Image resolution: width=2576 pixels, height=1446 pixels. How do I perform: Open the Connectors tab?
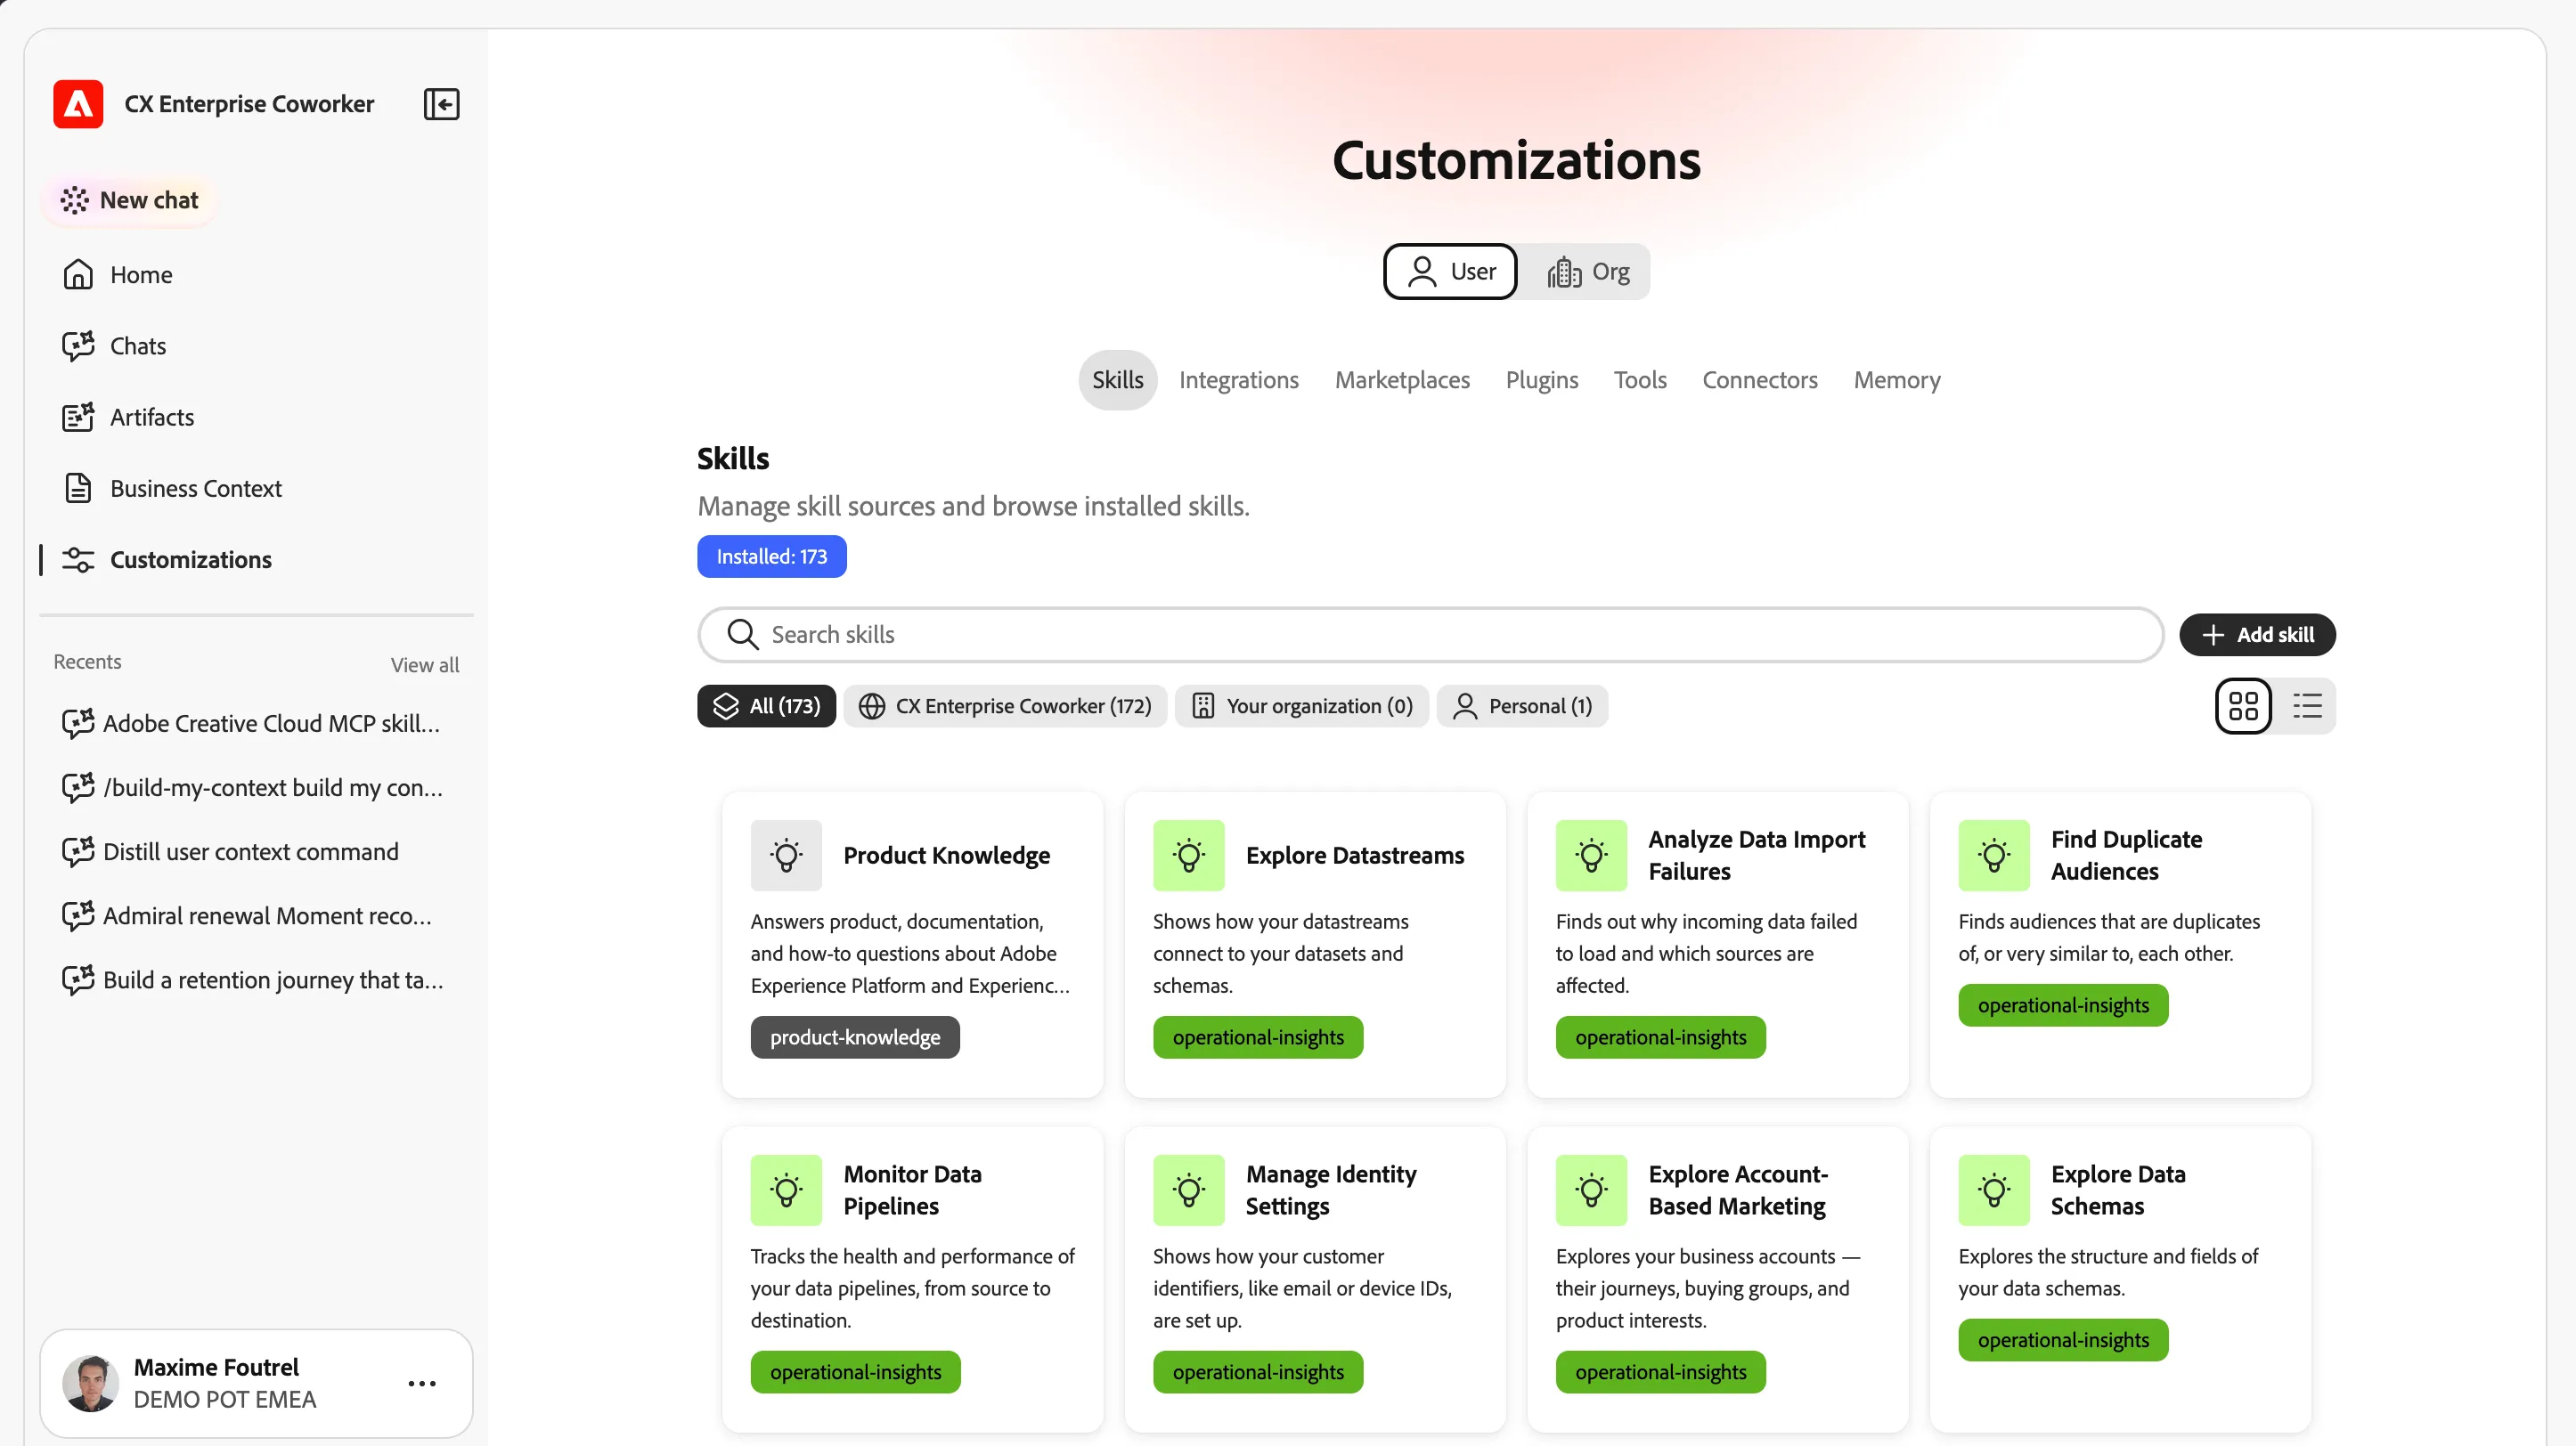tap(1760, 379)
